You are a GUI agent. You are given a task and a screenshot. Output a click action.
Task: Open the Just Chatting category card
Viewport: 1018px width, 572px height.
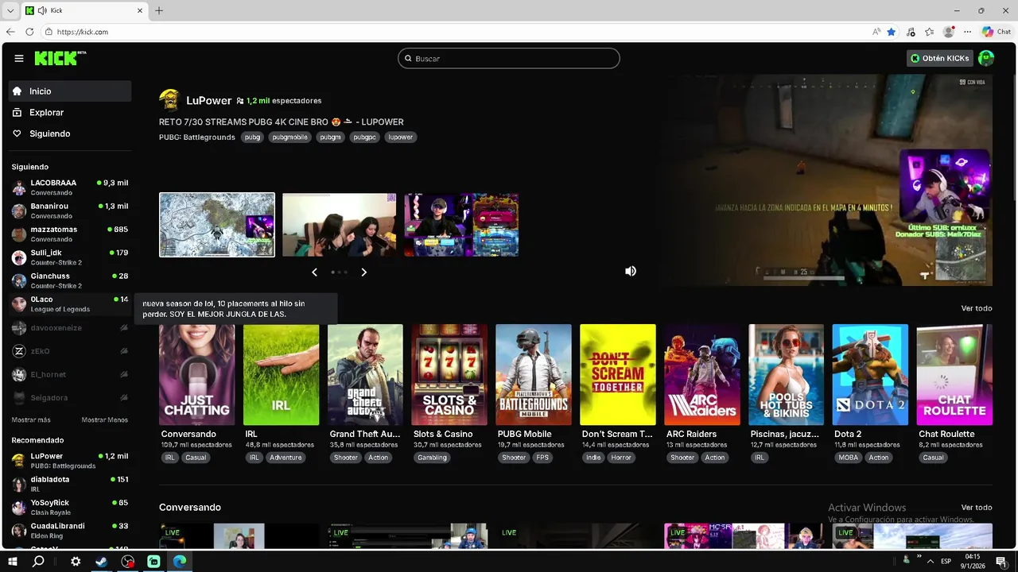196,374
